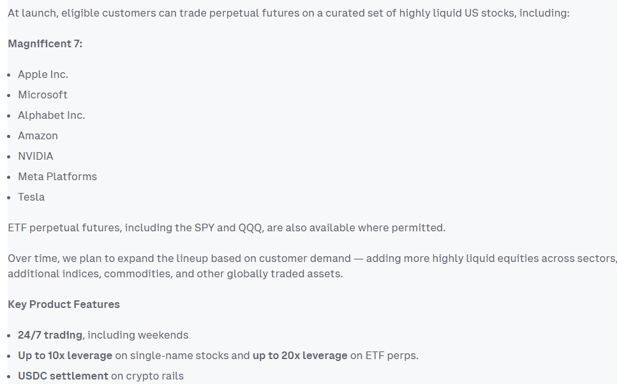The width and height of the screenshot is (617, 384).
Task: Click the 'Key Product Features' heading
Action: [x=64, y=305]
